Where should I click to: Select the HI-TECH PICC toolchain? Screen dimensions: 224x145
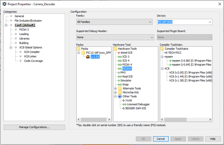coord(173,53)
